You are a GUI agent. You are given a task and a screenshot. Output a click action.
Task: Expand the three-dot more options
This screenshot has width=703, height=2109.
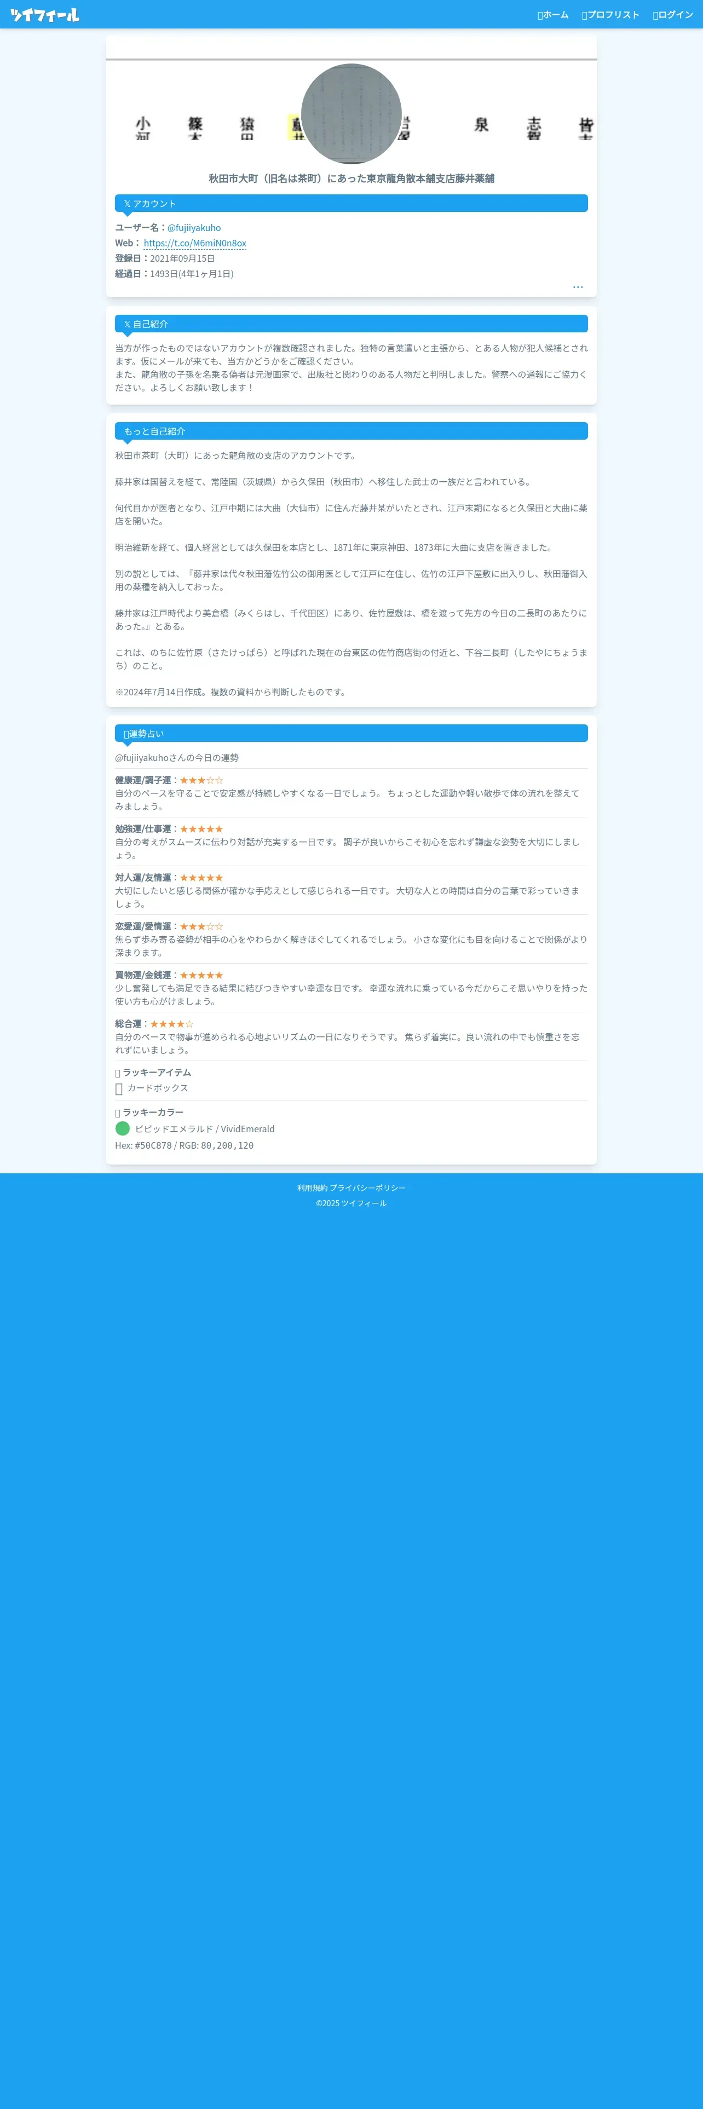coord(578,286)
